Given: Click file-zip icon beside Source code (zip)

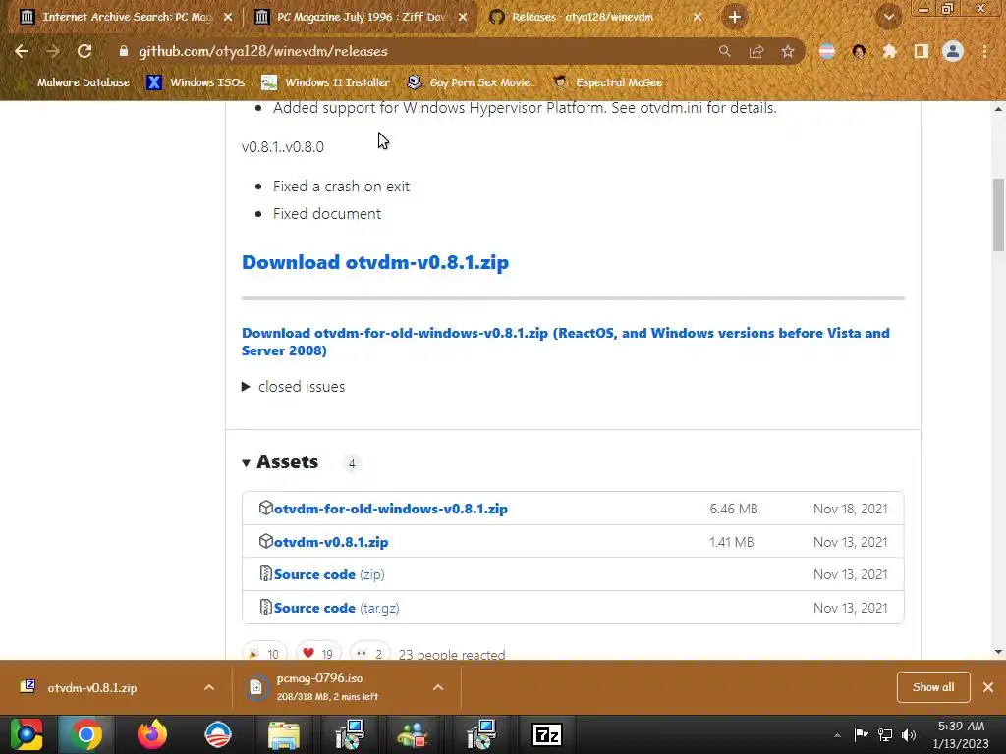Looking at the screenshot, I should [x=265, y=573].
